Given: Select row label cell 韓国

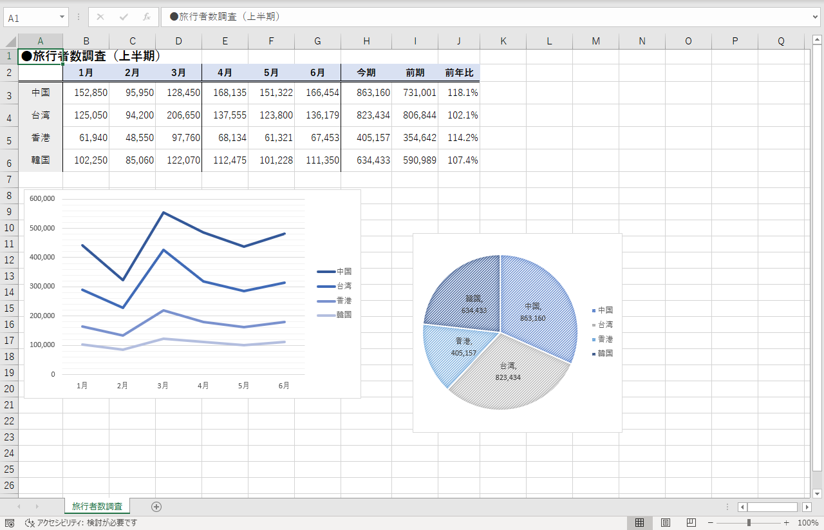Looking at the screenshot, I should tap(41, 160).
